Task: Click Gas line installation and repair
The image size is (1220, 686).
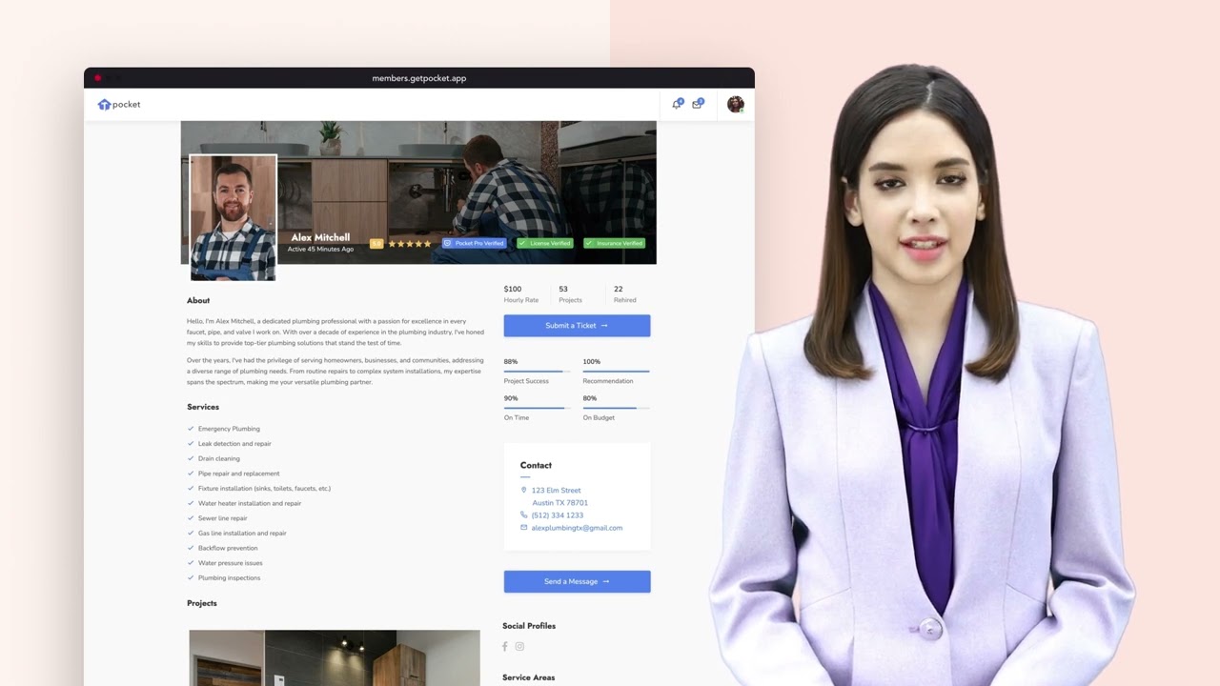Action: 242,534
